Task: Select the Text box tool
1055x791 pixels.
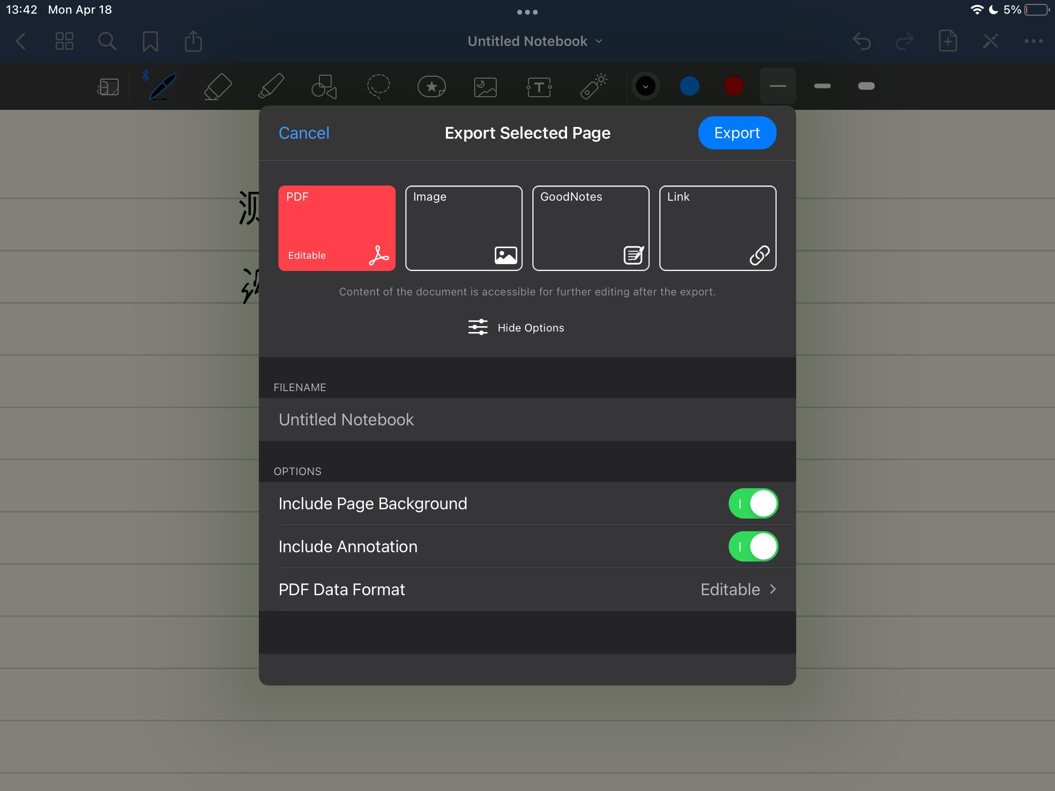Action: pos(539,87)
